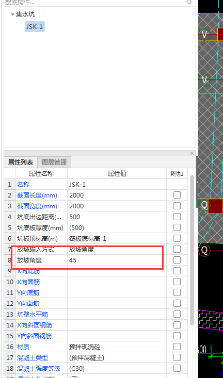The height and width of the screenshot is (378, 223).
Task: Click the 附加 column header
Action: tap(177, 174)
